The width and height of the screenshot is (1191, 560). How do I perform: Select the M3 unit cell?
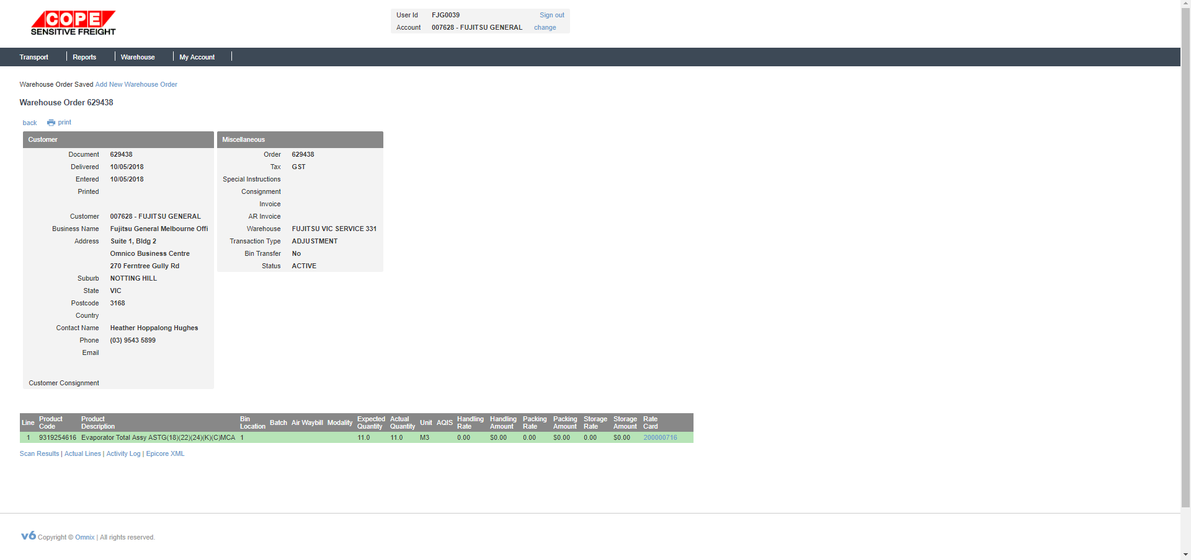[424, 437]
